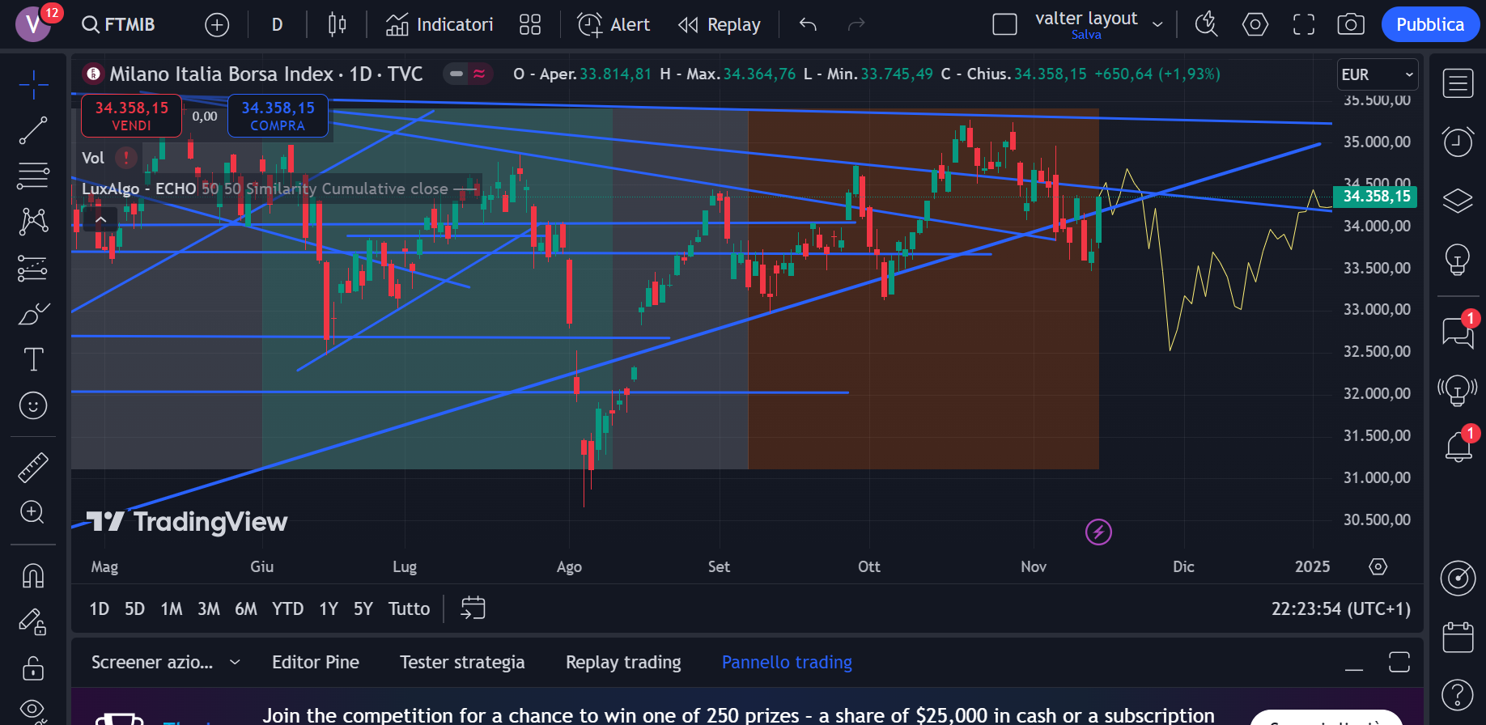Viewport: 1486px width, 725px height.
Task: Select the ruler measure tool
Action: 33,467
